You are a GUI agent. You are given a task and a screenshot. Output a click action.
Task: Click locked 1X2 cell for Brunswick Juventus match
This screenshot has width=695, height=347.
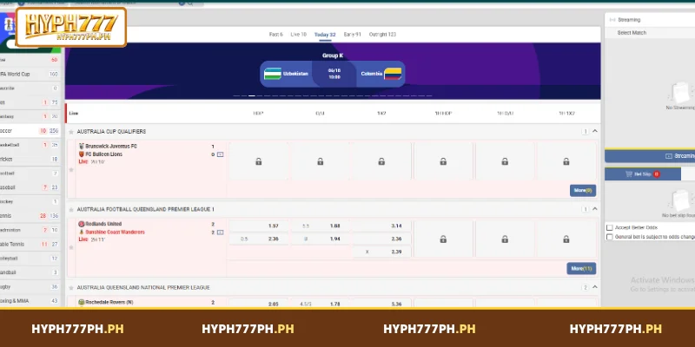click(x=381, y=161)
